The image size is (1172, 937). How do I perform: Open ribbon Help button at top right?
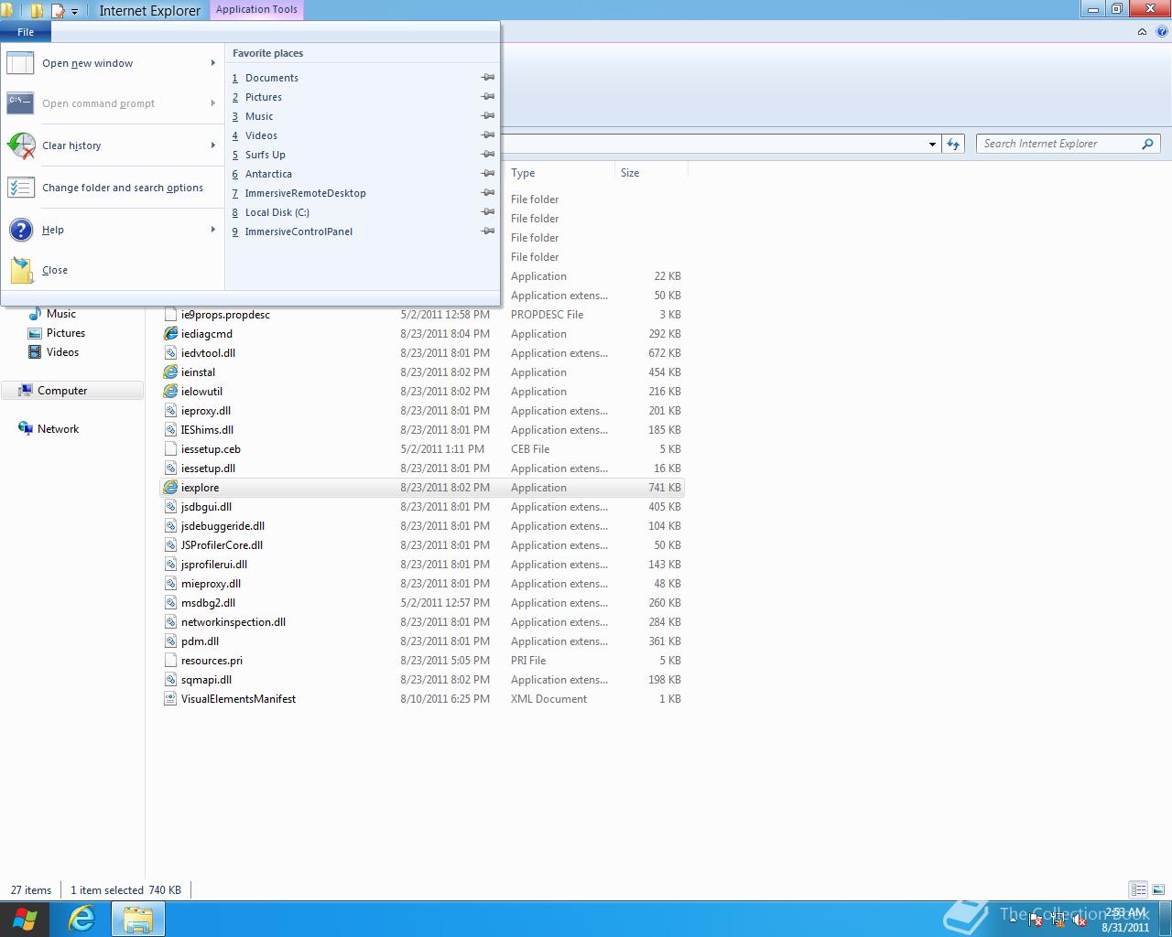[x=1161, y=32]
